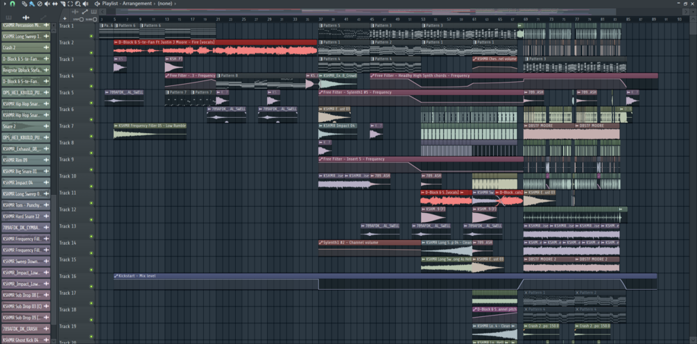The width and height of the screenshot is (697, 344).
Task: Select the Draw pencil tool
Action: click(x=24, y=3)
